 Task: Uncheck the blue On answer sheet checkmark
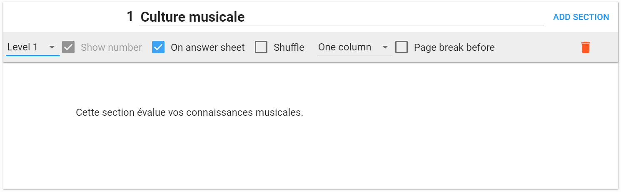pos(158,47)
